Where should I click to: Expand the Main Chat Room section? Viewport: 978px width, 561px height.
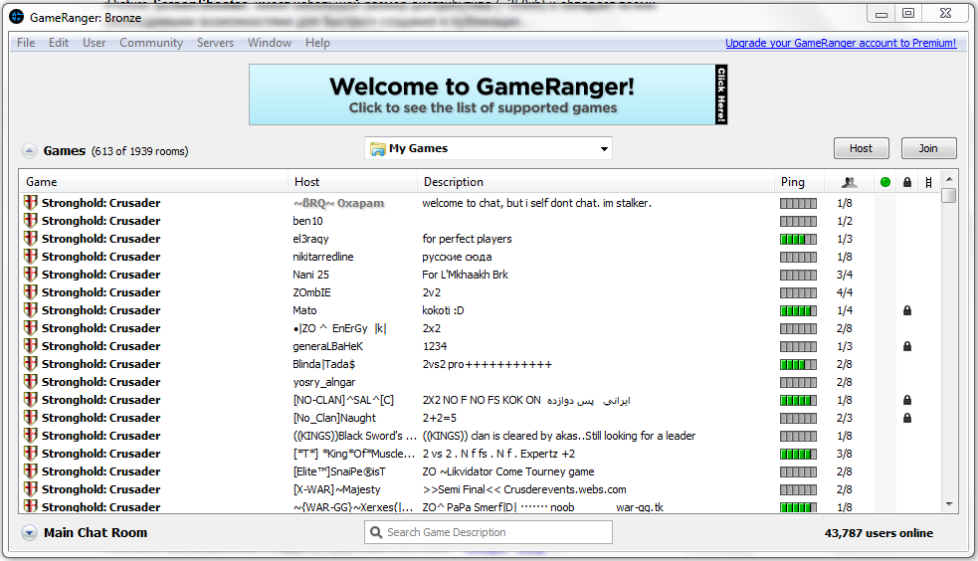(29, 532)
